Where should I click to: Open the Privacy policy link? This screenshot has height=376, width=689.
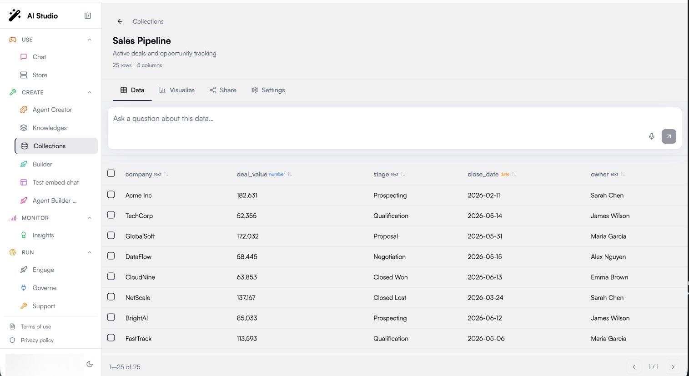click(x=37, y=340)
